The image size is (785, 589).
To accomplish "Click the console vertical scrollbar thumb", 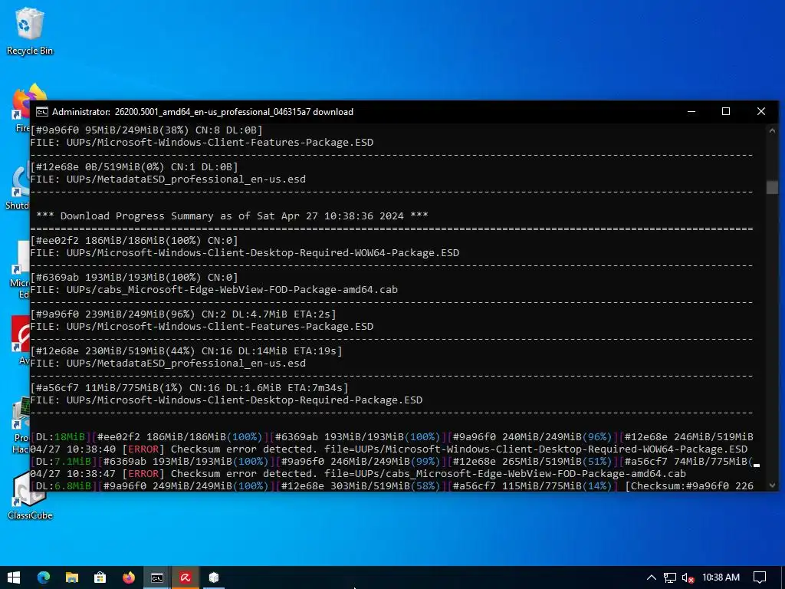I will [x=772, y=187].
